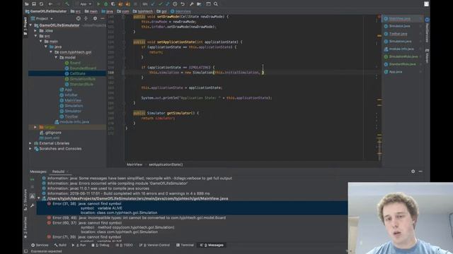Viewport: 453px width, 254px height.
Task: Click the Synchronize refresh toolbar icon
Action: coord(41,4)
